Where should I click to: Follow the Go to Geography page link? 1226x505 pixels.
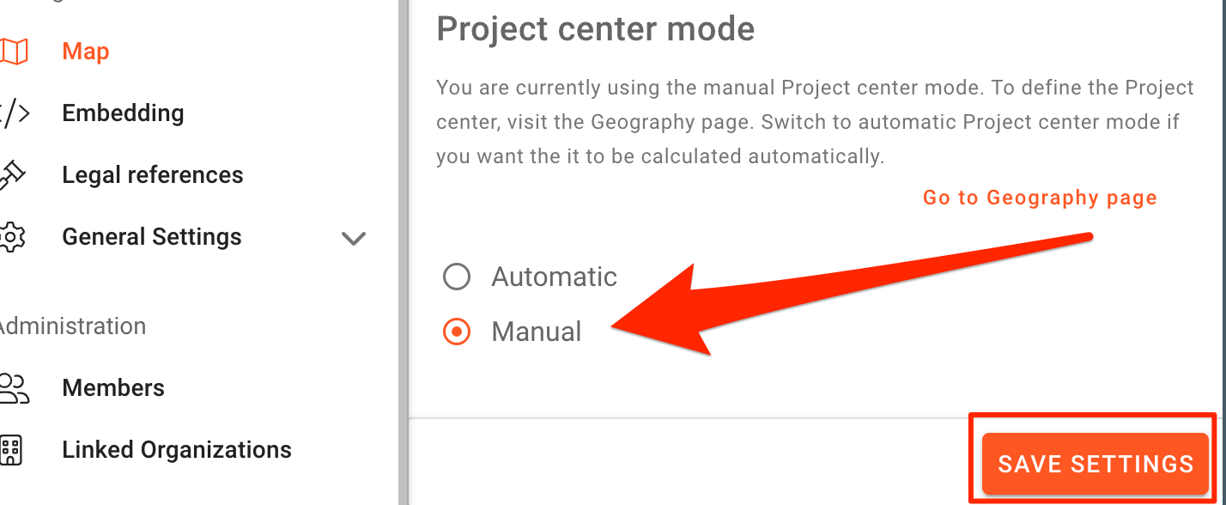pyautogui.click(x=1040, y=198)
